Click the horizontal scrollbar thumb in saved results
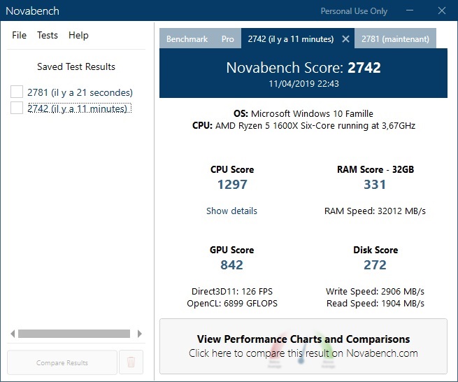 click(x=74, y=334)
